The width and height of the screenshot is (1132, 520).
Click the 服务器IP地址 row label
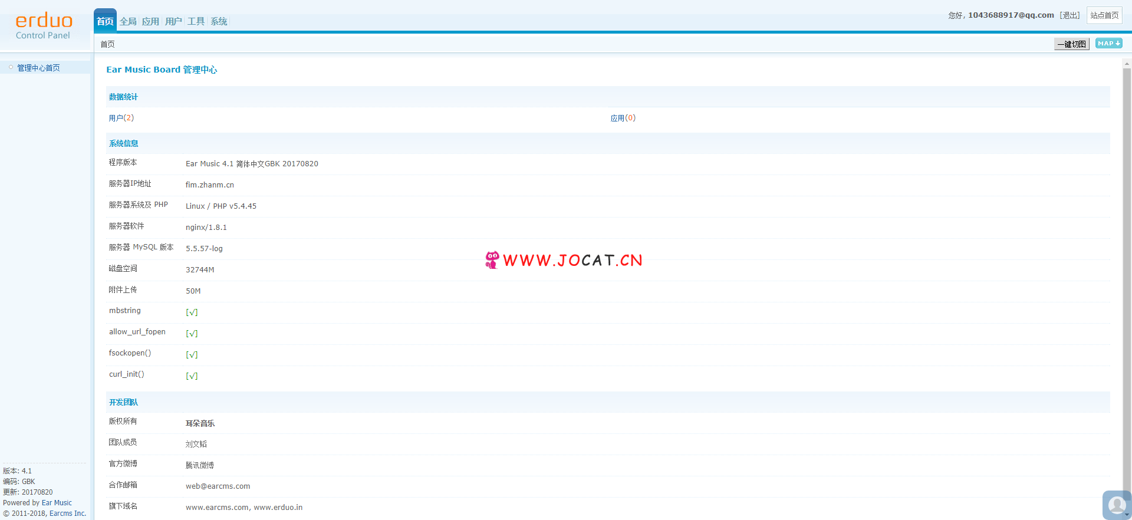click(130, 183)
